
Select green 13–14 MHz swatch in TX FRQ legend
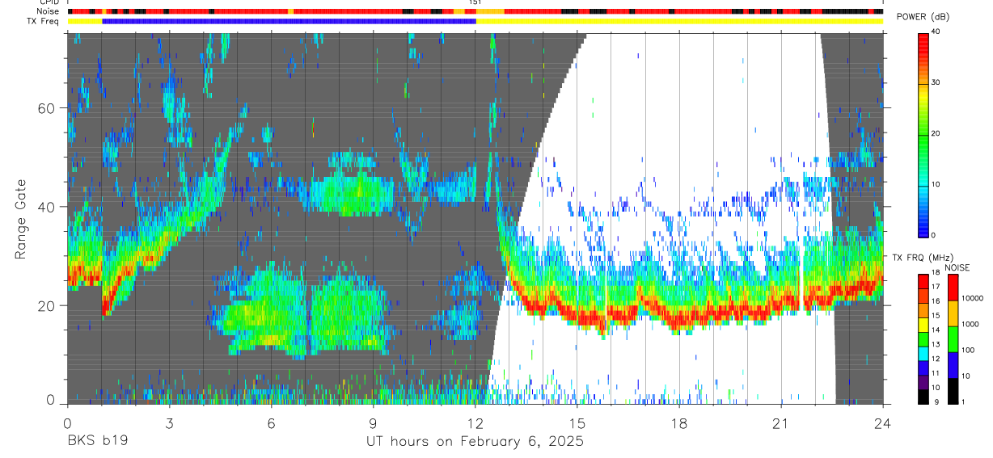[x=923, y=339]
